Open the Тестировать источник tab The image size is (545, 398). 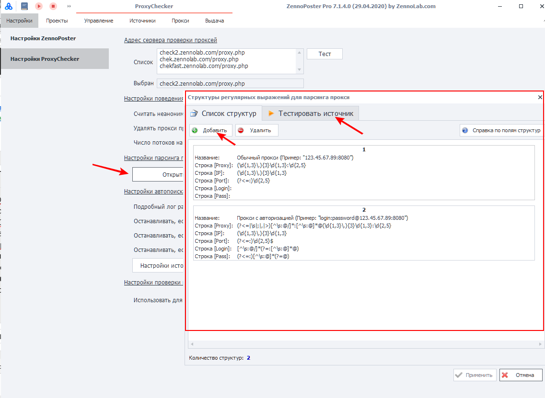pos(311,113)
